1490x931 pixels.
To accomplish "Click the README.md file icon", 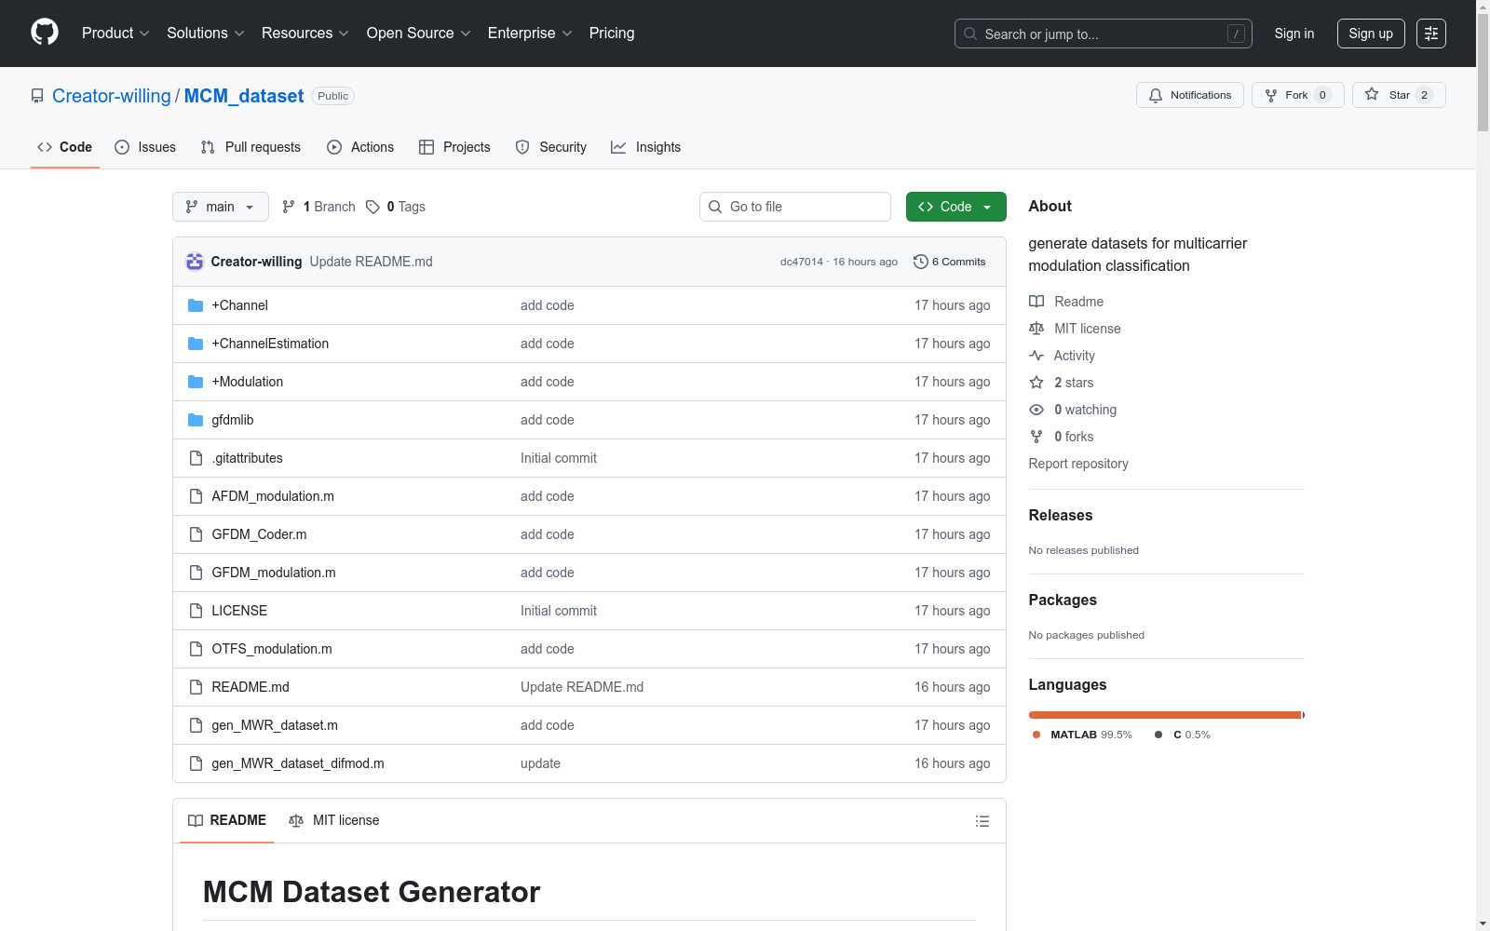I will pos(196,687).
